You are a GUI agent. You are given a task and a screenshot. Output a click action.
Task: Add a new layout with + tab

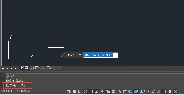tap(57, 68)
